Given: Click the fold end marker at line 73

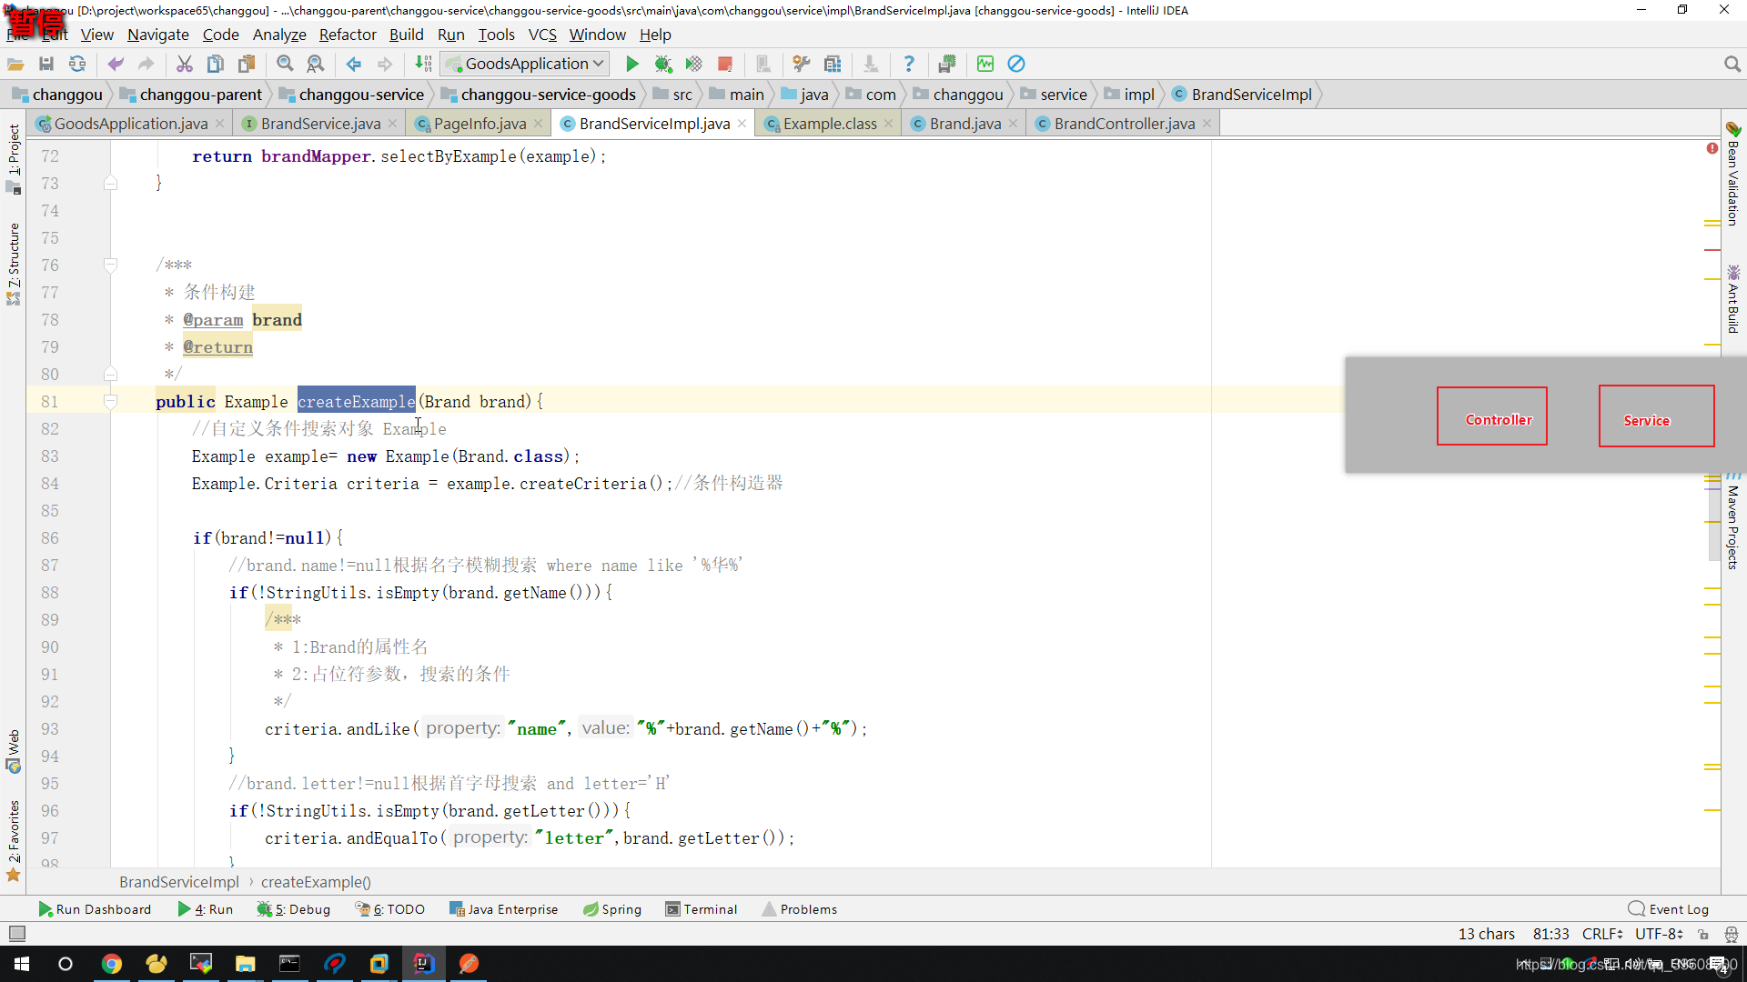Looking at the screenshot, I should coord(110,183).
